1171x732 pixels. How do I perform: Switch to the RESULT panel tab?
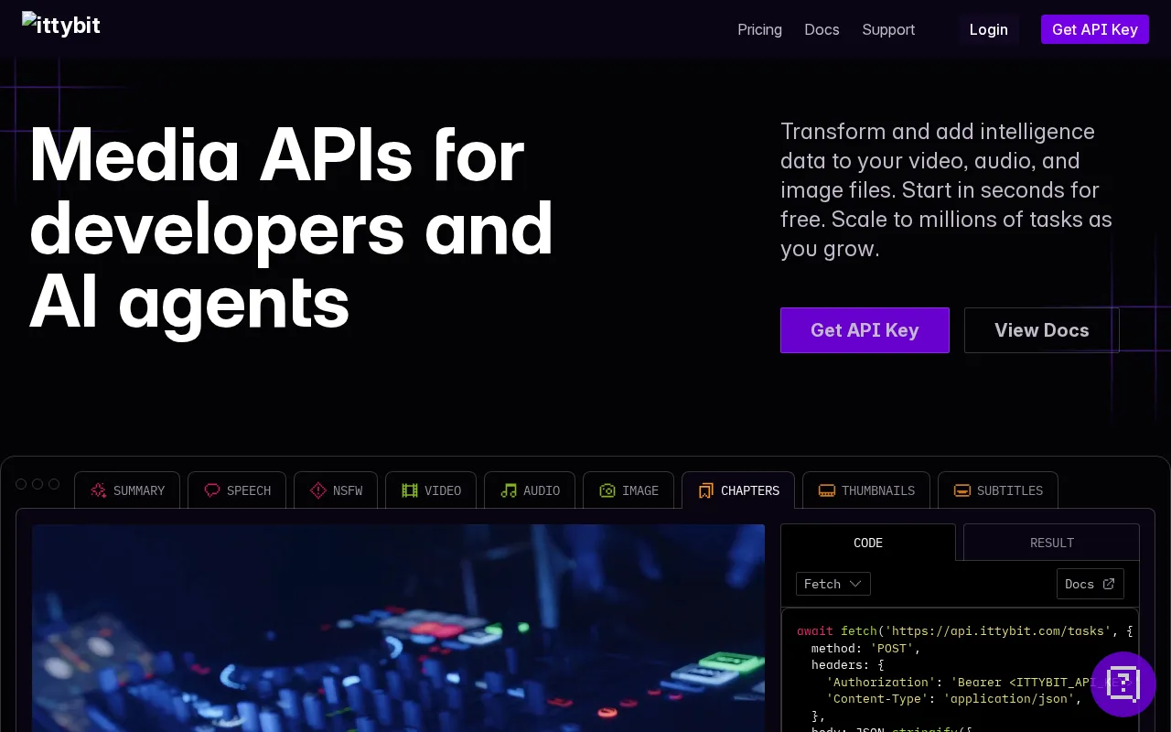coord(1052,543)
